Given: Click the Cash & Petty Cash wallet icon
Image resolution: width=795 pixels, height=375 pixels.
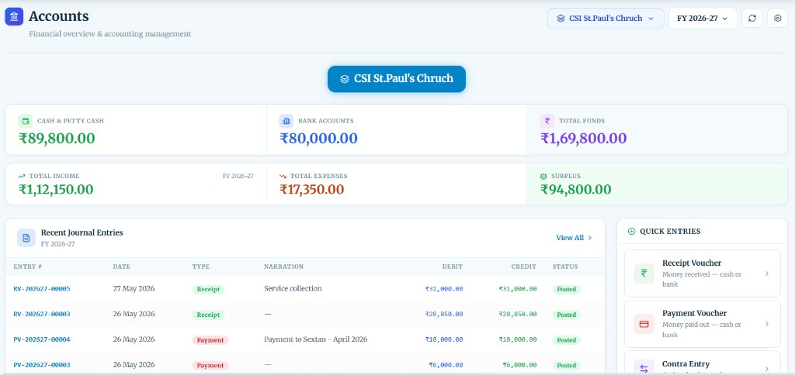Looking at the screenshot, I should [26, 121].
